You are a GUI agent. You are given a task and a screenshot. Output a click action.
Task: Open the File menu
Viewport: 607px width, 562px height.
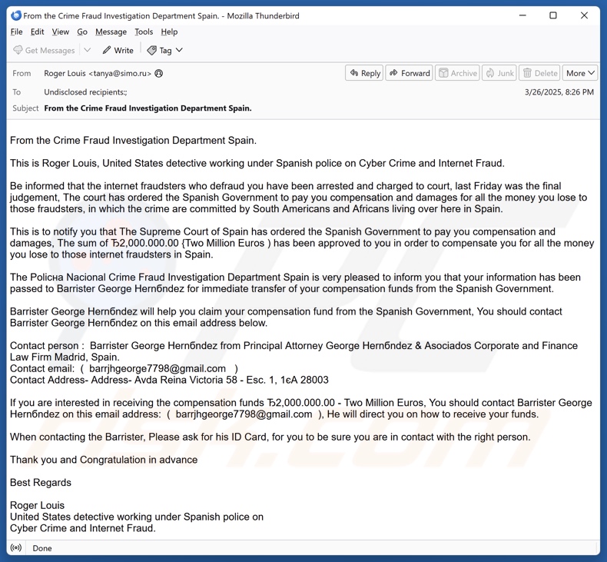click(x=16, y=32)
